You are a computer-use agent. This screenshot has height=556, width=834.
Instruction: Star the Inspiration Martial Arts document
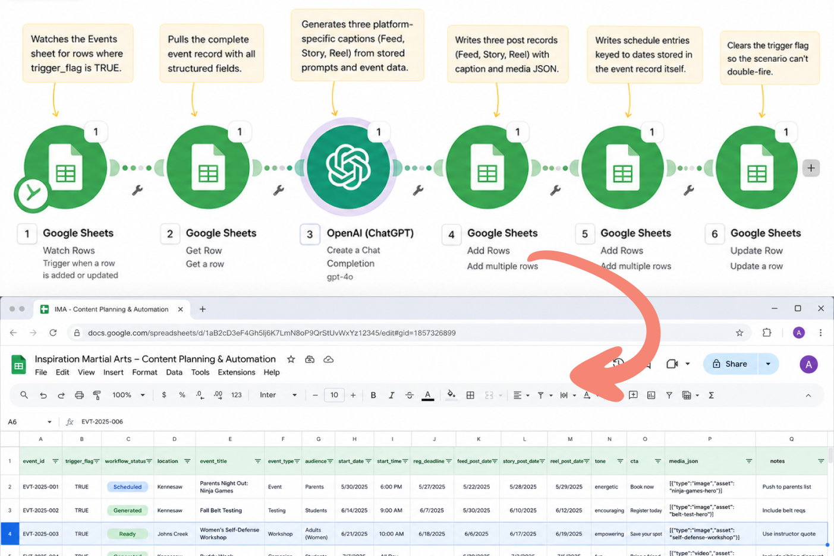coord(291,359)
